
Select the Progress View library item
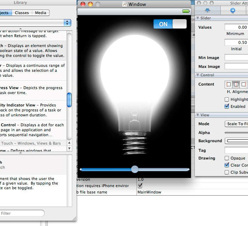[33, 90]
